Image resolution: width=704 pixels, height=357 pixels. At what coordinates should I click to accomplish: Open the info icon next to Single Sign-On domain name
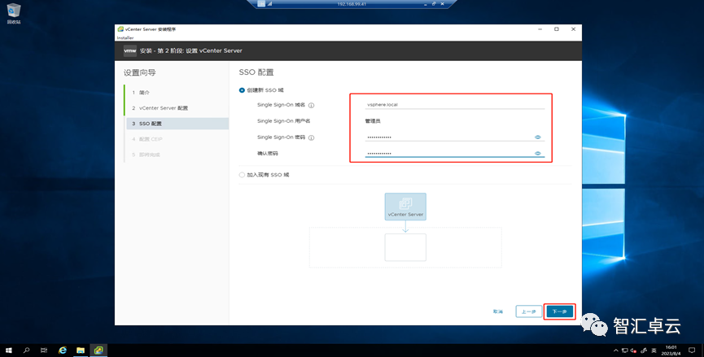311,106
